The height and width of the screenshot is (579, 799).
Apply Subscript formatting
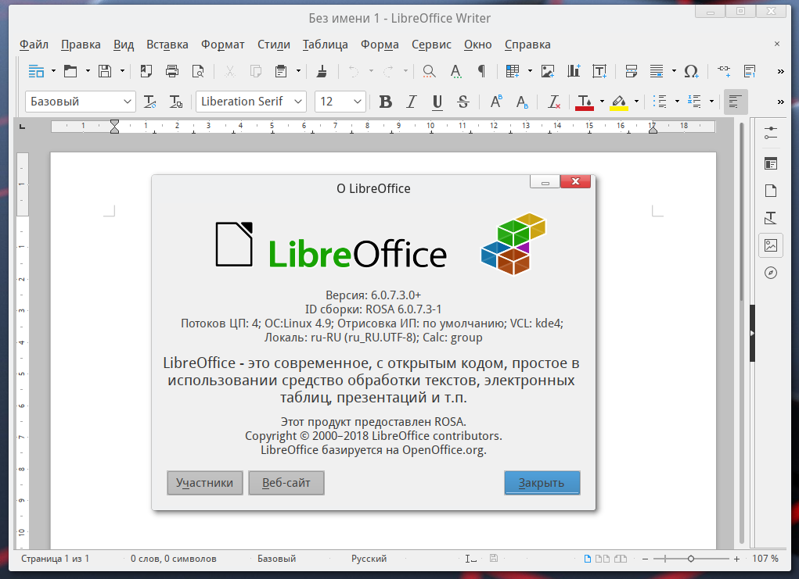coord(522,102)
